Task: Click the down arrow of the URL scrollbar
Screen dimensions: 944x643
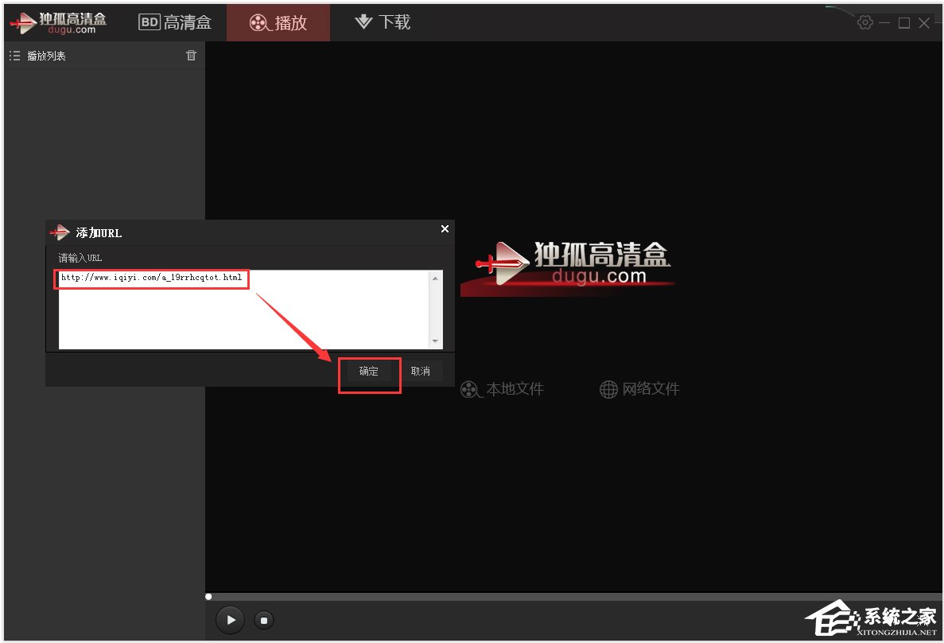Action: coord(435,342)
